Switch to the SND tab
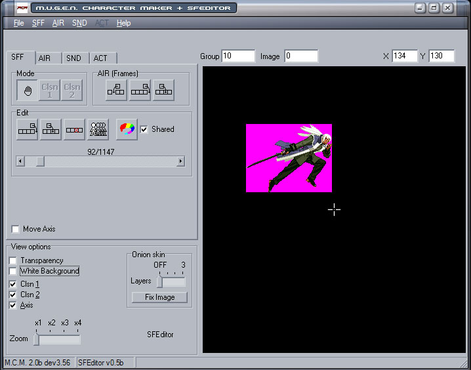471x370 pixels. (74, 58)
